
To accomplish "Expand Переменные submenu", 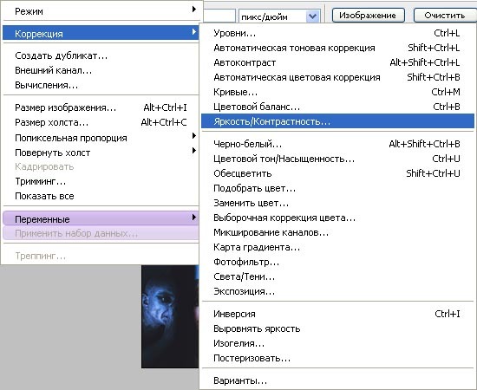I will pos(101,219).
